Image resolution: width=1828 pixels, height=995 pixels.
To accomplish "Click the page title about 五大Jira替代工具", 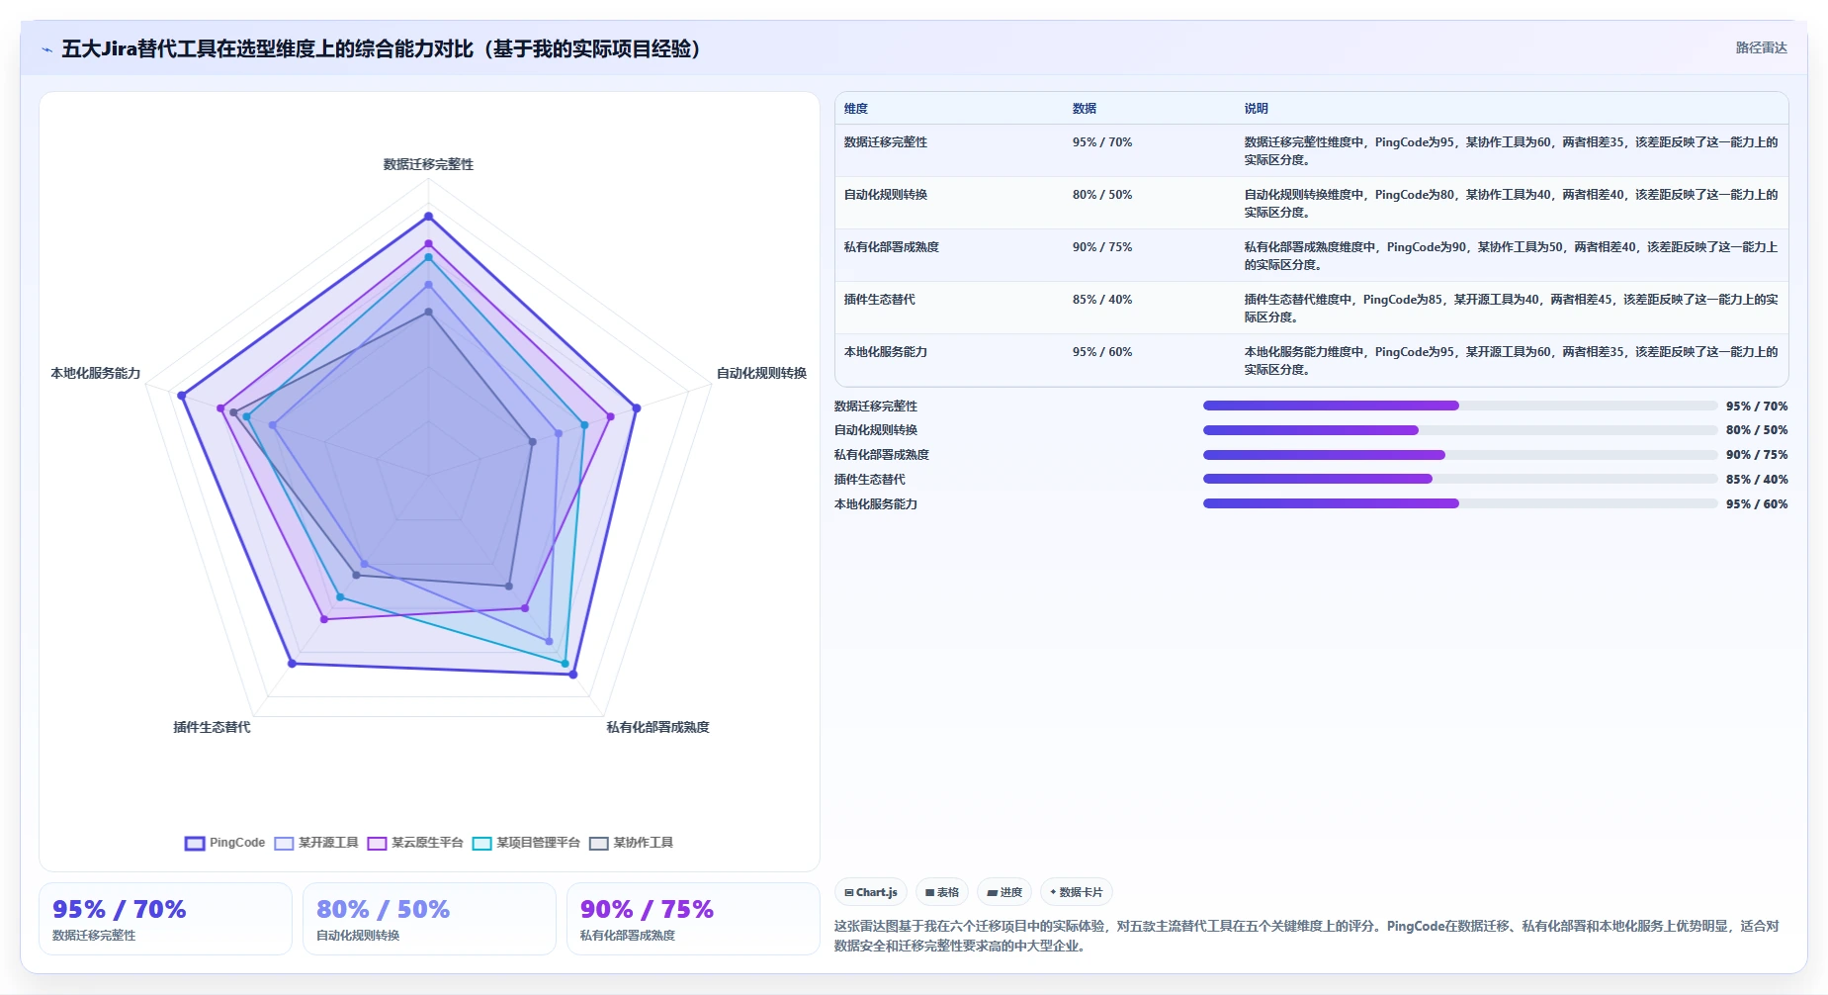I will click(382, 48).
